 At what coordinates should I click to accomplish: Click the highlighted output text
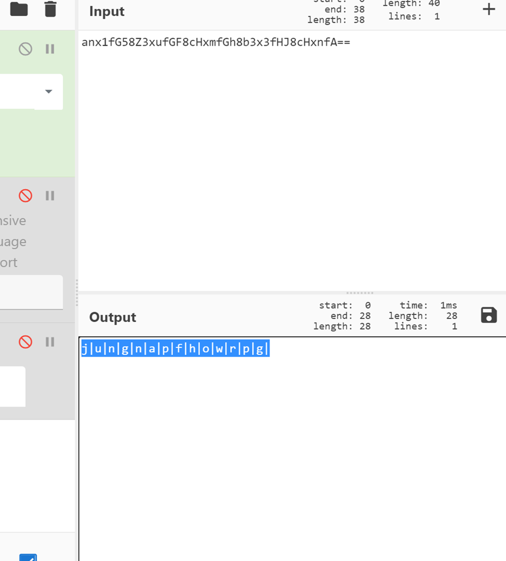tap(175, 349)
